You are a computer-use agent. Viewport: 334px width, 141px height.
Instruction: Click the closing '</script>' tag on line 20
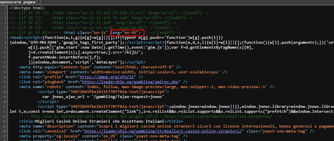48,102
